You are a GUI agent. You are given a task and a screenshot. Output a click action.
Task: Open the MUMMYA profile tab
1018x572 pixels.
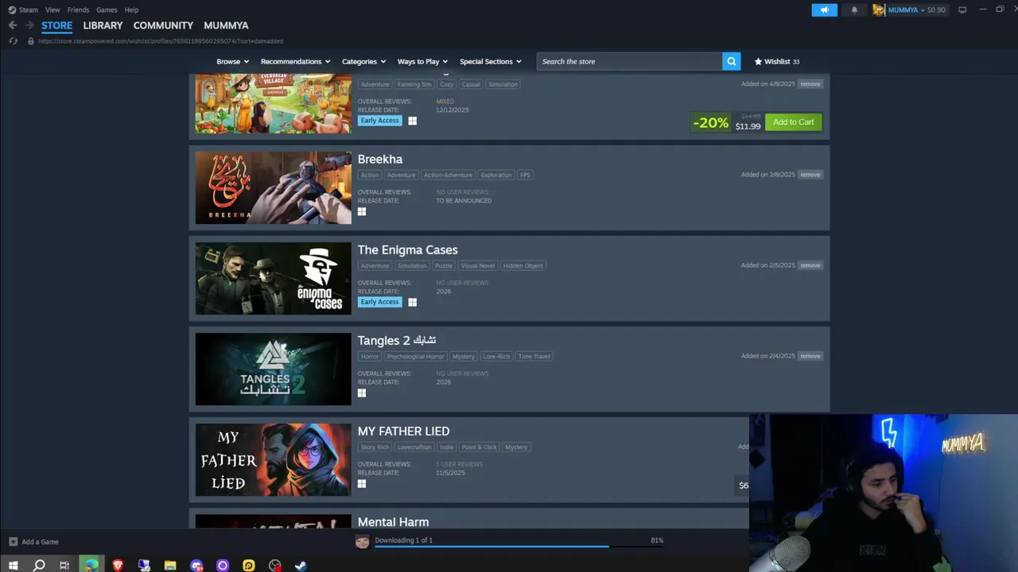click(x=226, y=25)
